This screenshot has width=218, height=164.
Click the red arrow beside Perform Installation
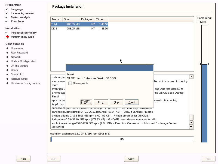coord(8,37)
